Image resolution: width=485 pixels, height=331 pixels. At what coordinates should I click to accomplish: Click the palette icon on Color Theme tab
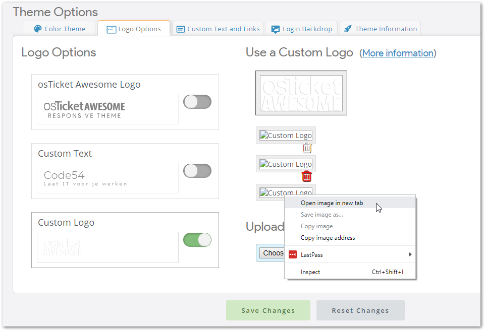38,29
